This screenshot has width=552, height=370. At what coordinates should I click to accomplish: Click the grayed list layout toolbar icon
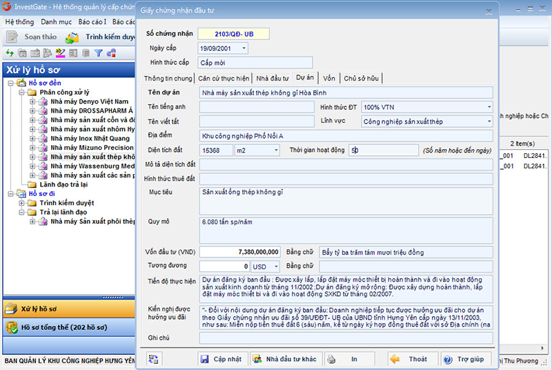(73, 53)
